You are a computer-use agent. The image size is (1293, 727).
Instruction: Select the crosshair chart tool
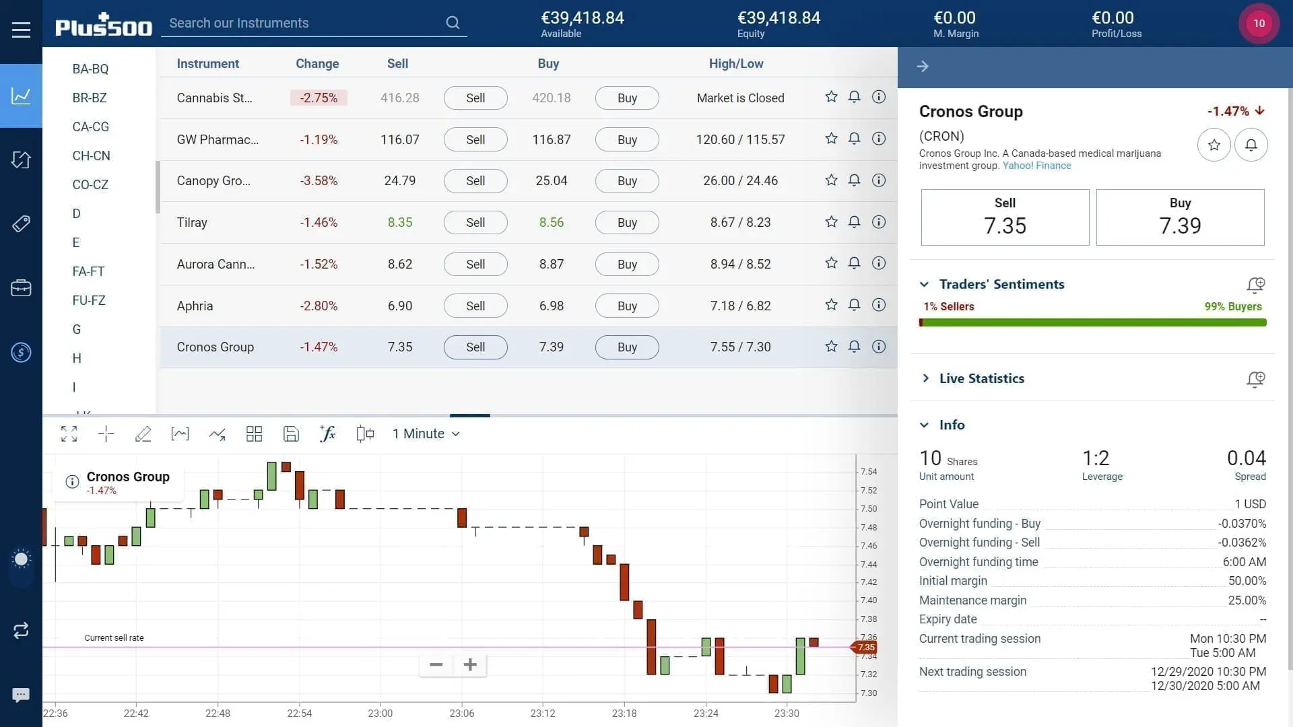106,434
